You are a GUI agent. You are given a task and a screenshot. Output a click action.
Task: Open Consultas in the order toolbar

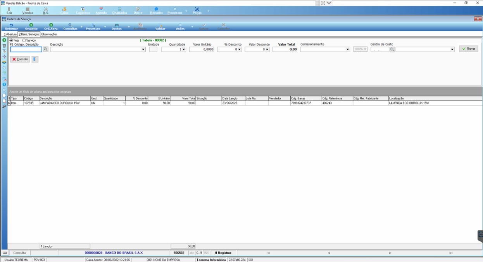click(x=70, y=27)
